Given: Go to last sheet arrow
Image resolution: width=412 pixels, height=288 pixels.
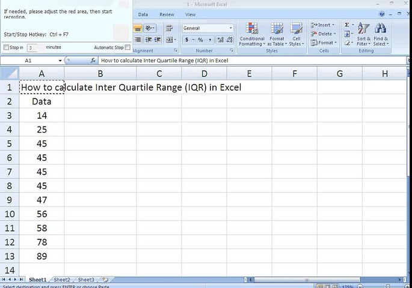Looking at the screenshot, I should [x=21, y=280].
